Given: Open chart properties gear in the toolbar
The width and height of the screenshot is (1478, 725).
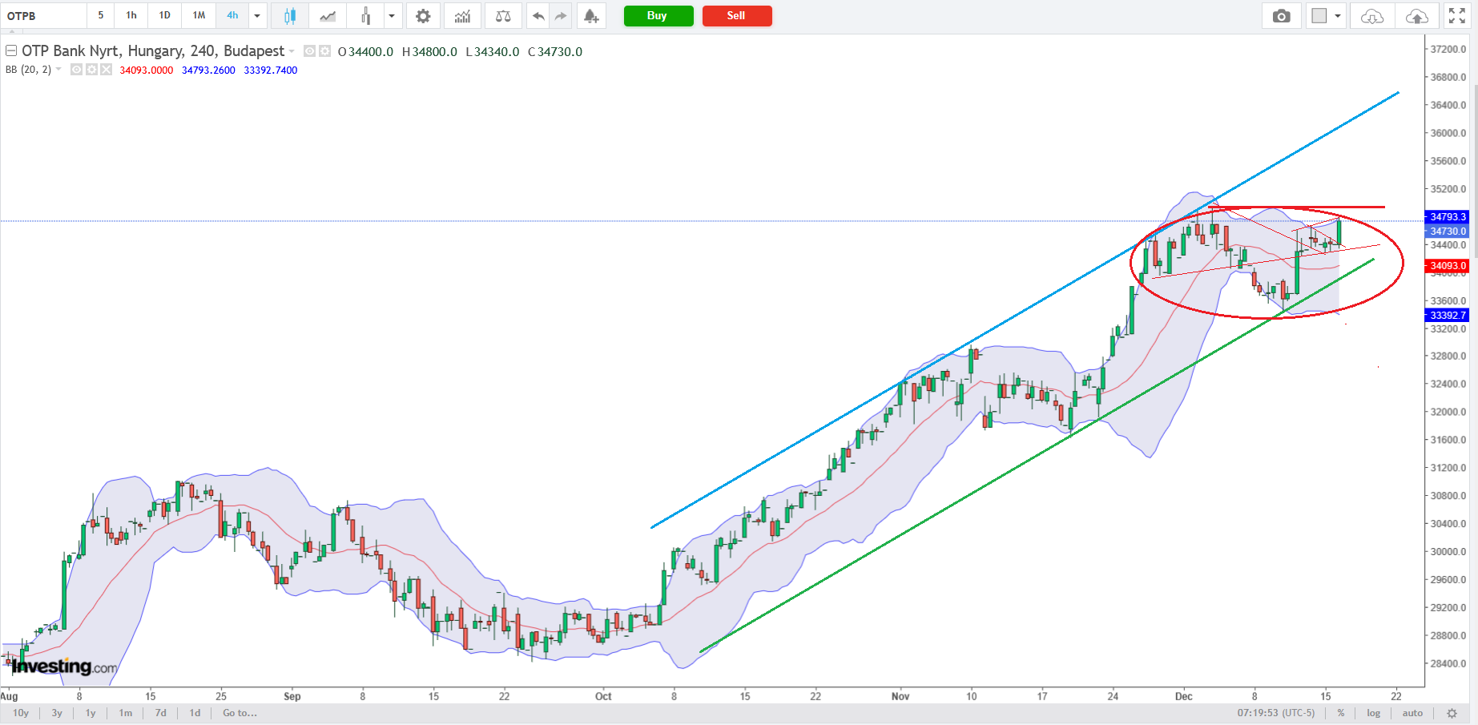Looking at the screenshot, I should coord(423,15).
